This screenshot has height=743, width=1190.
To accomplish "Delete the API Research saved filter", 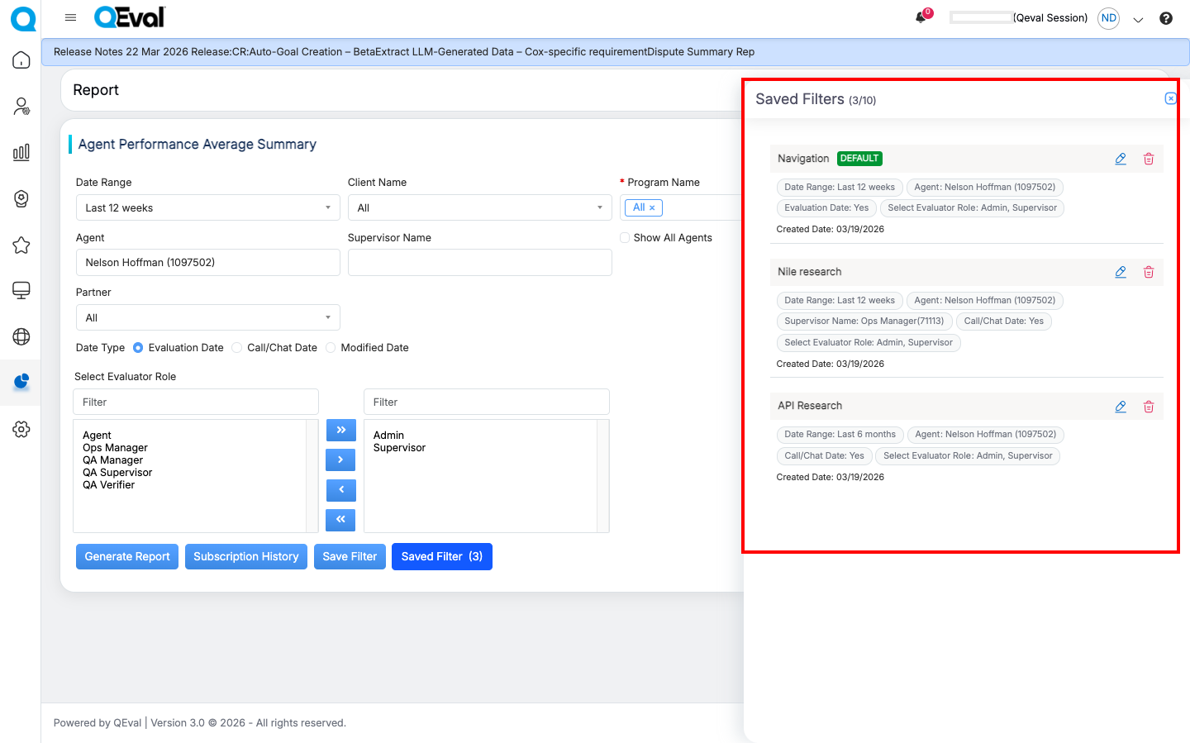I will coord(1148,407).
